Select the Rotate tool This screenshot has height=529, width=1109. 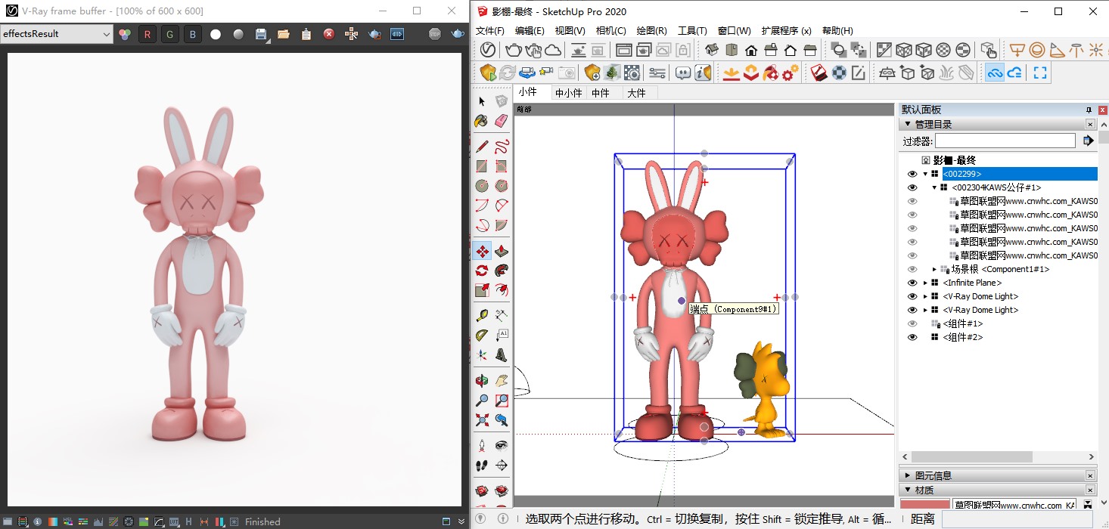click(x=482, y=271)
